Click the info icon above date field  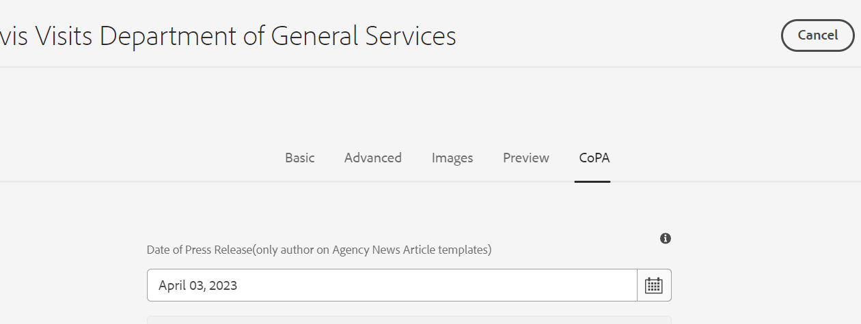pos(666,238)
